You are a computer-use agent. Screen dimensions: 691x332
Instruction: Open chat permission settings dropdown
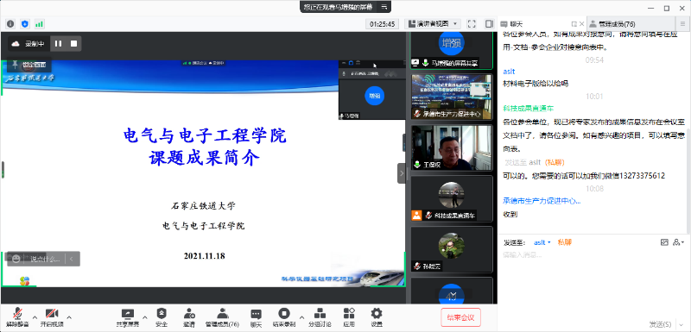pos(679,242)
